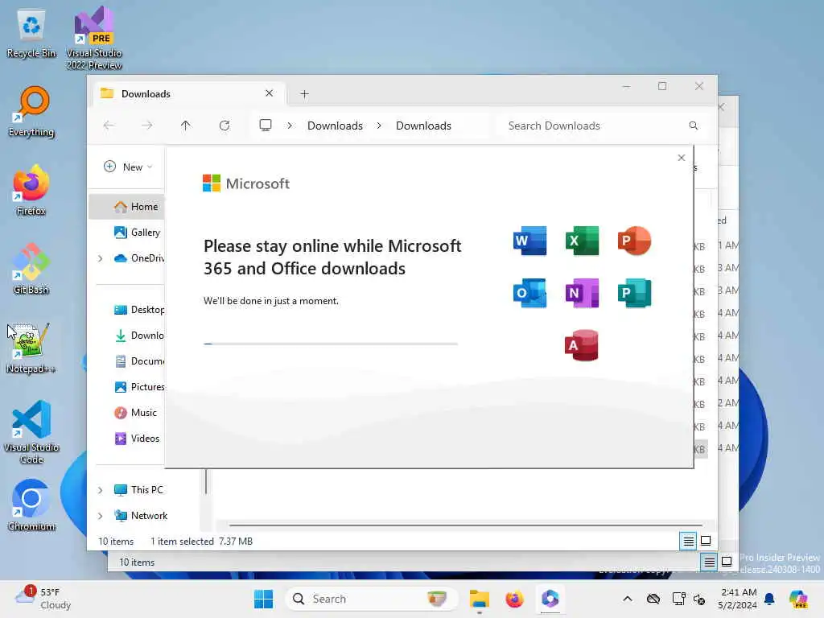The image size is (824, 618).
Task: Launch Firefox from the desktop
Action: (x=31, y=190)
